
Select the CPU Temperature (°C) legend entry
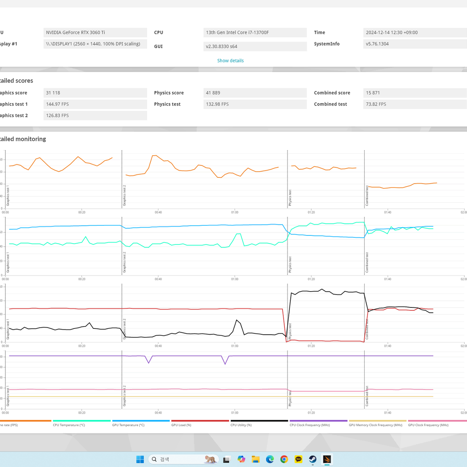[82, 423]
